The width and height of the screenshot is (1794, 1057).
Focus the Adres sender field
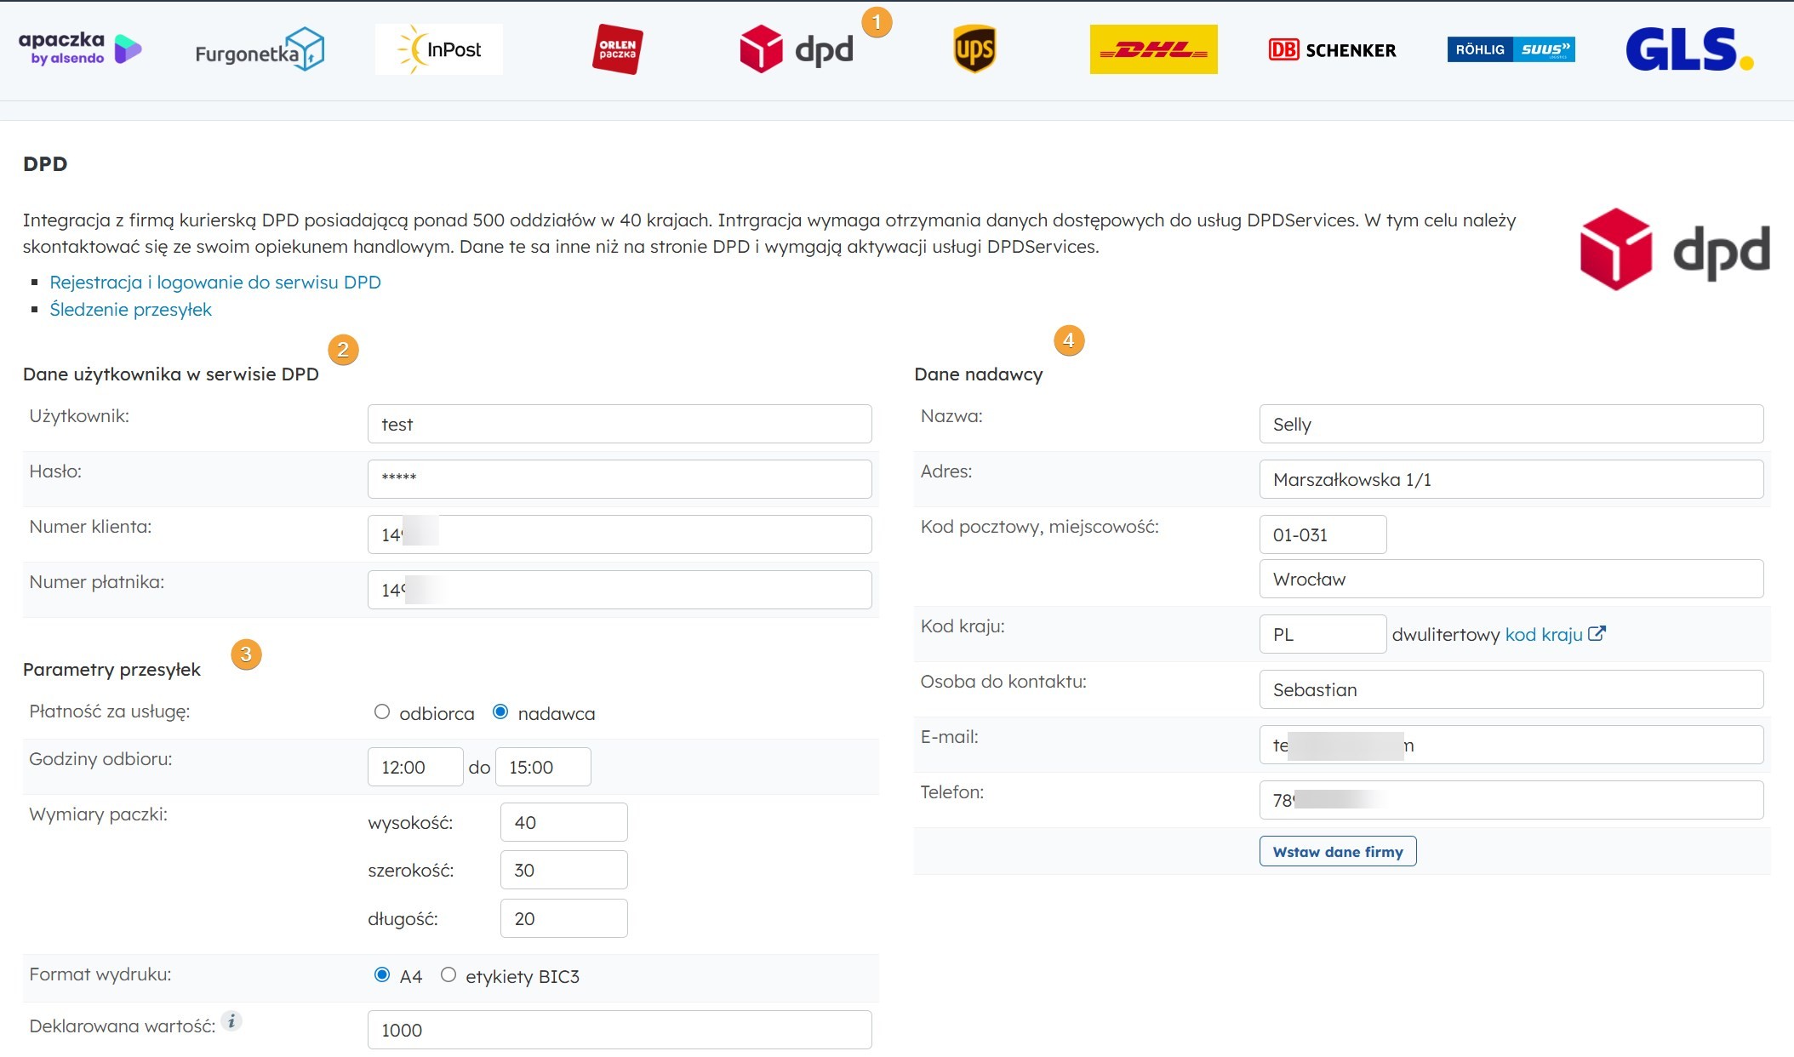tap(1511, 479)
